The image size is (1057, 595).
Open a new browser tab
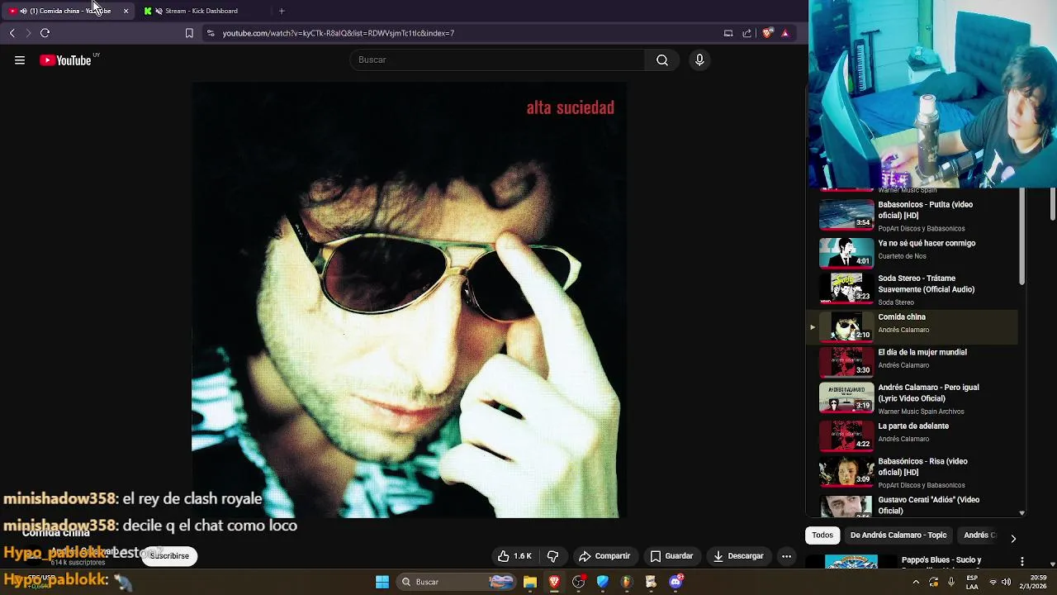click(x=282, y=11)
